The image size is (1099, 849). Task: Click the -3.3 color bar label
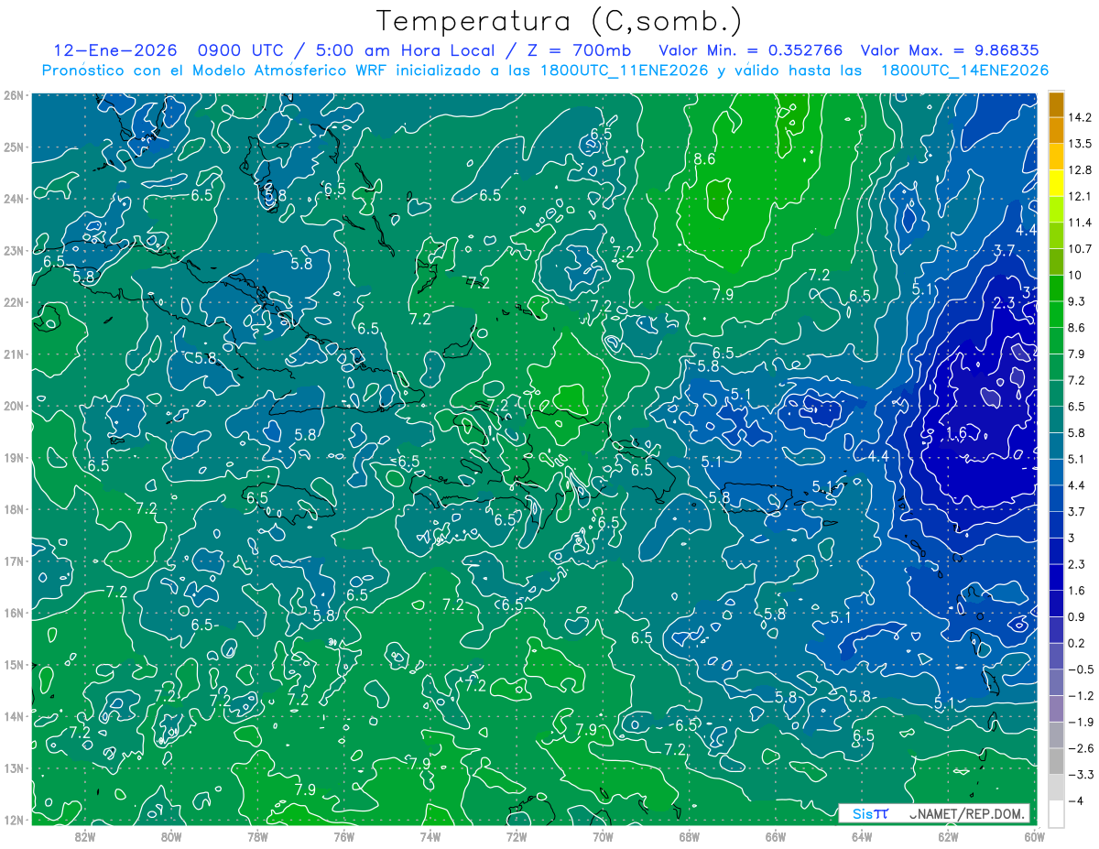[1079, 775]
